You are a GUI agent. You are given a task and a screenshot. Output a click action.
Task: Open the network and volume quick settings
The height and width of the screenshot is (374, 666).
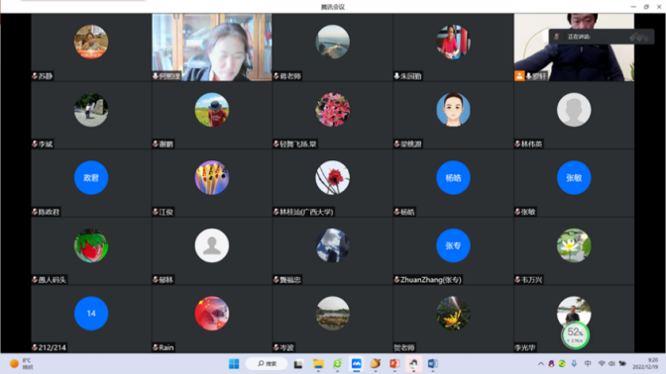point(607,363)
